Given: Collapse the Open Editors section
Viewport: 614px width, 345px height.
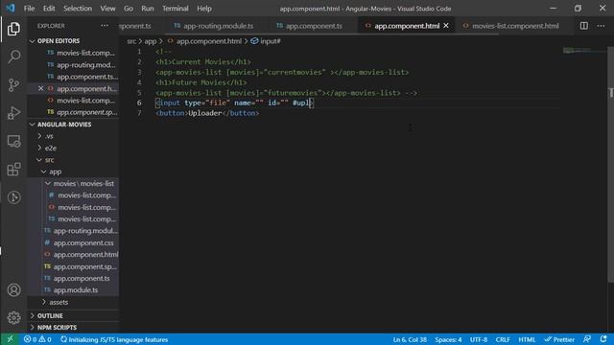Looking at the screenshot, I should tap(32, 41).
